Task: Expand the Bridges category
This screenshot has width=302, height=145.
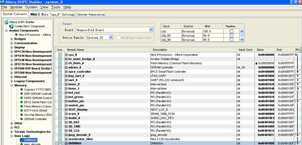Action: (12, 39)
